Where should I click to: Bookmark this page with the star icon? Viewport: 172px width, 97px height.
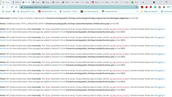point(137,7)
